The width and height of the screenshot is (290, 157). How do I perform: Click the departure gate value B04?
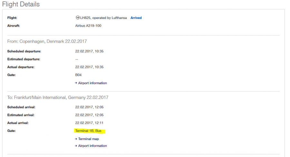coord(78,75)
